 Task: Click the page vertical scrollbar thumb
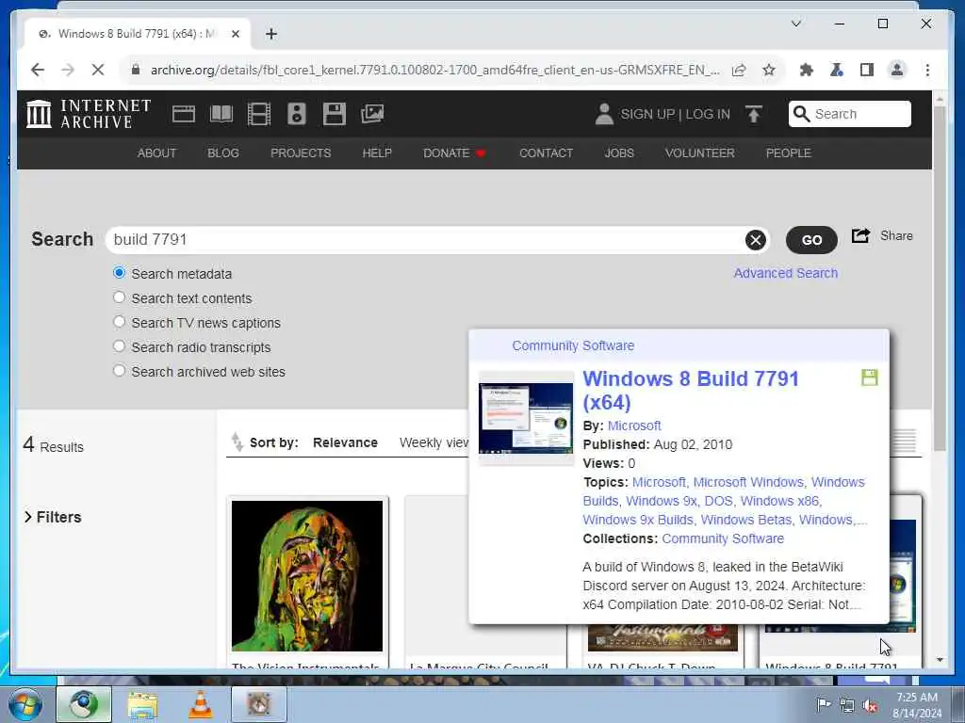coord(940,279)
